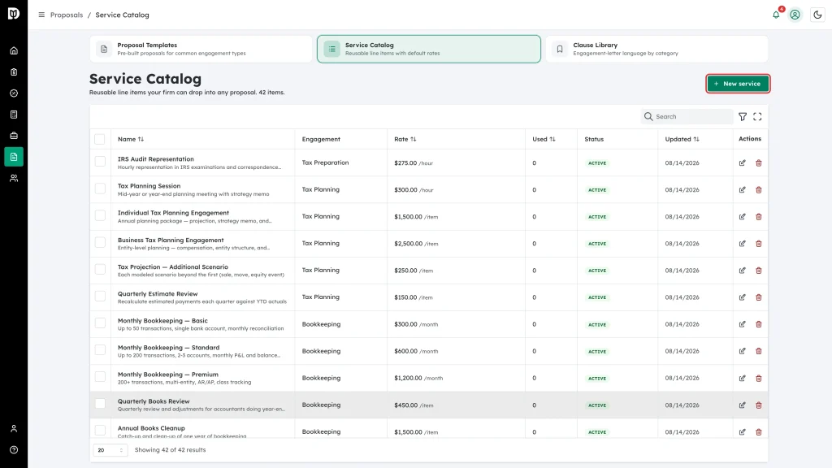Edit Quarterly Estimate Review service
The image size is (832, 468).
[743, 297]
